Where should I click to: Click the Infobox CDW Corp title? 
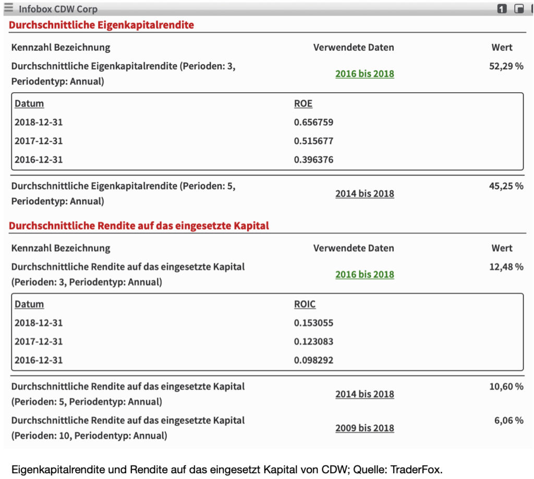[58, 9]
